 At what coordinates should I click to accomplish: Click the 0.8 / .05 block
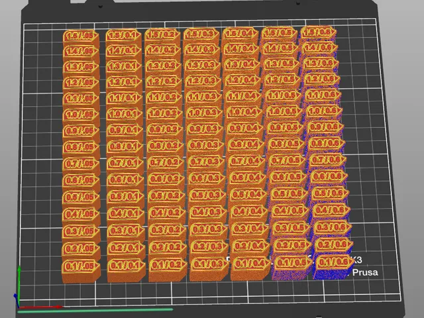pos(81,147)
